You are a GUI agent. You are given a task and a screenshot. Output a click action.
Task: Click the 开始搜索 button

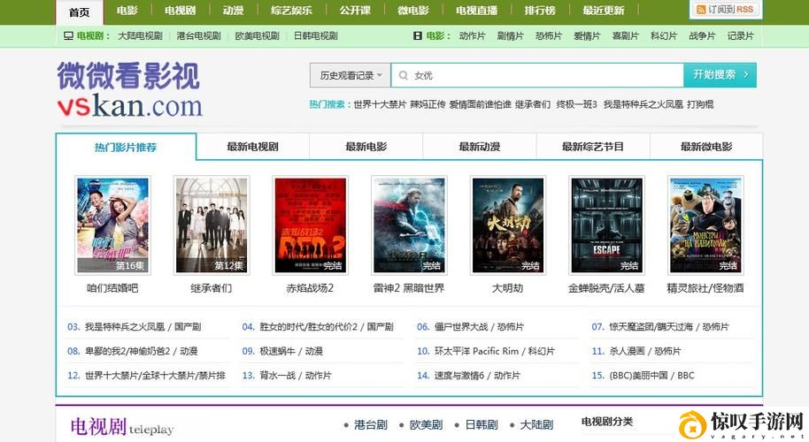point(720,74)
